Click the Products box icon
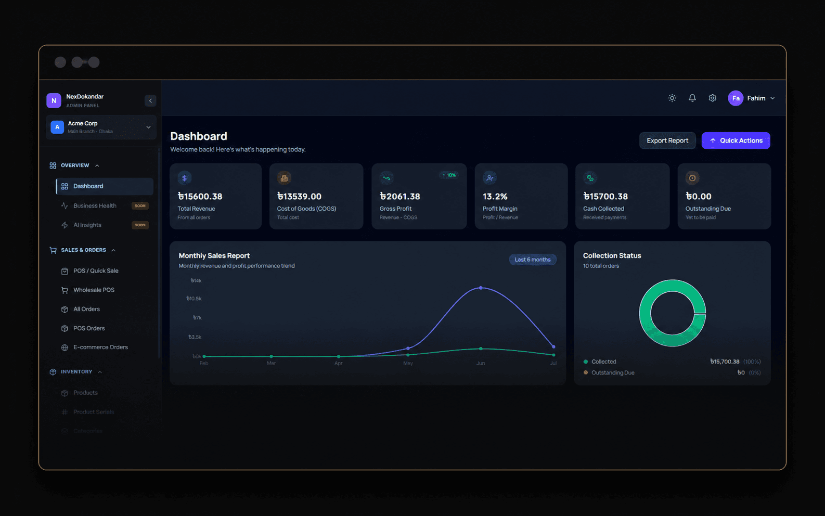This screenshot has height=516, width=825. point(65,393)
